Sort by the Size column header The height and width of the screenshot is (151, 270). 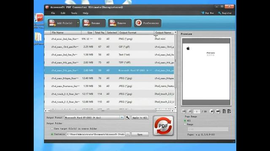(87, 33)
